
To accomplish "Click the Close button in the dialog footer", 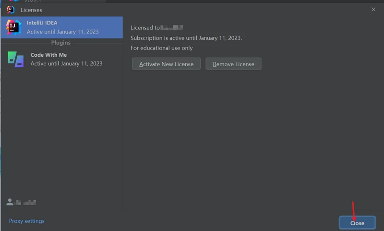I will 357,223.
